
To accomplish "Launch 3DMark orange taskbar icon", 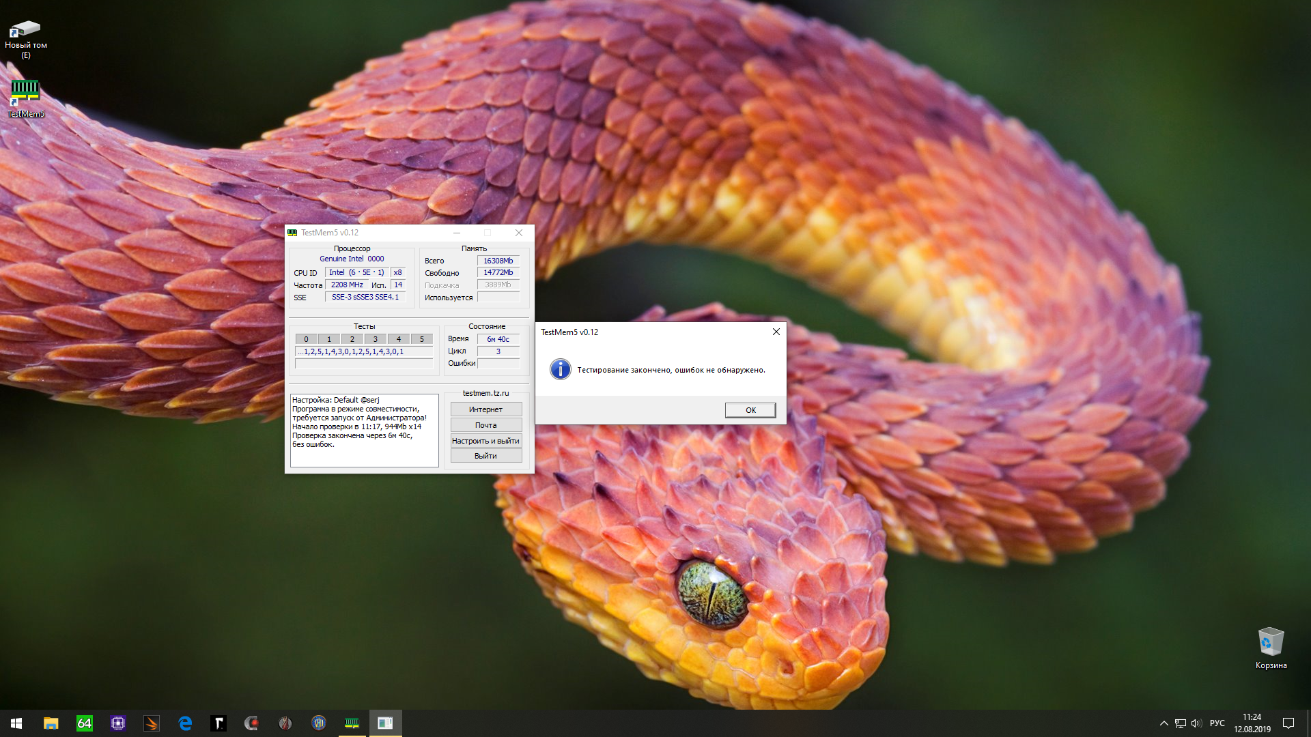I will [x=152, y=723].
